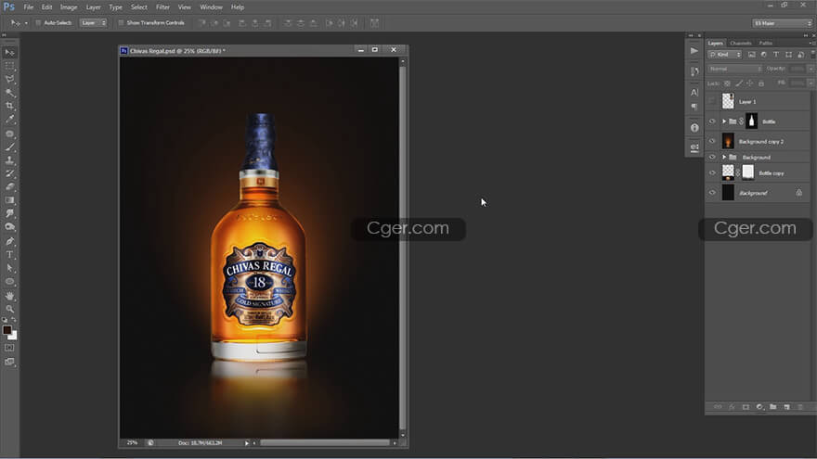The width and height of the screenshot is (817, 459).
Task: Choose the Path Selection tool
Action: click(9, 268)
